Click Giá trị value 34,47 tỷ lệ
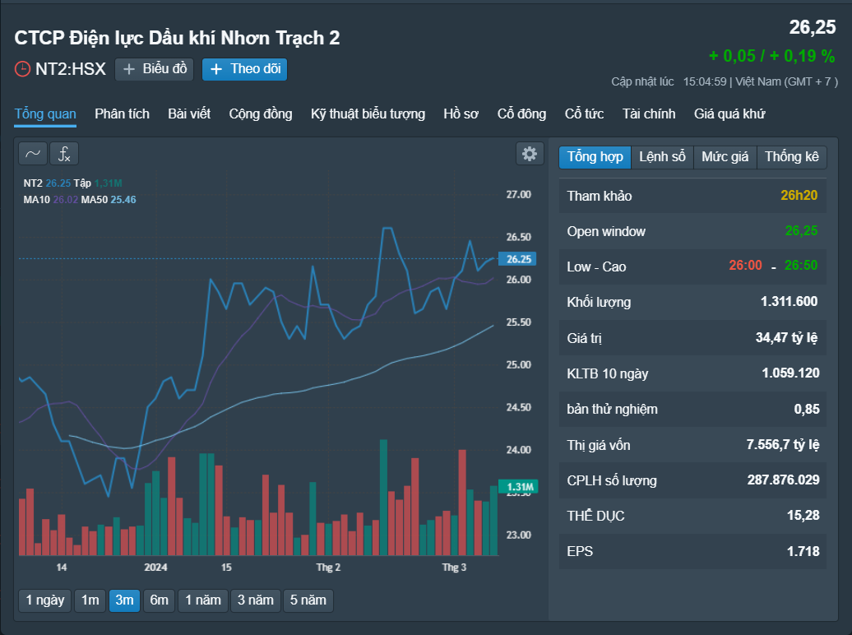Screen dimensions: 852x635 point(786,338)
